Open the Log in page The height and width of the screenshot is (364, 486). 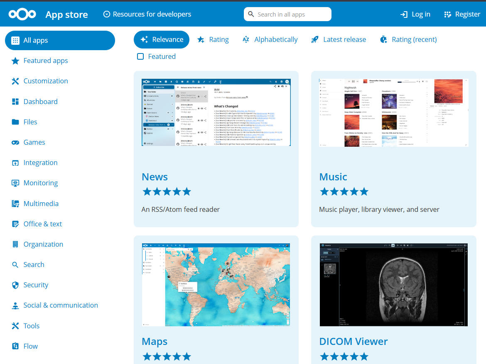pyautogui.click(x=415, y=14)
